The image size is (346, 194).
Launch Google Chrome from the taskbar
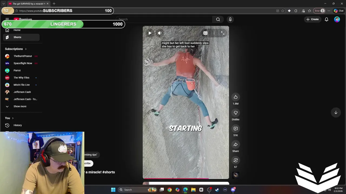coord(169,190)
